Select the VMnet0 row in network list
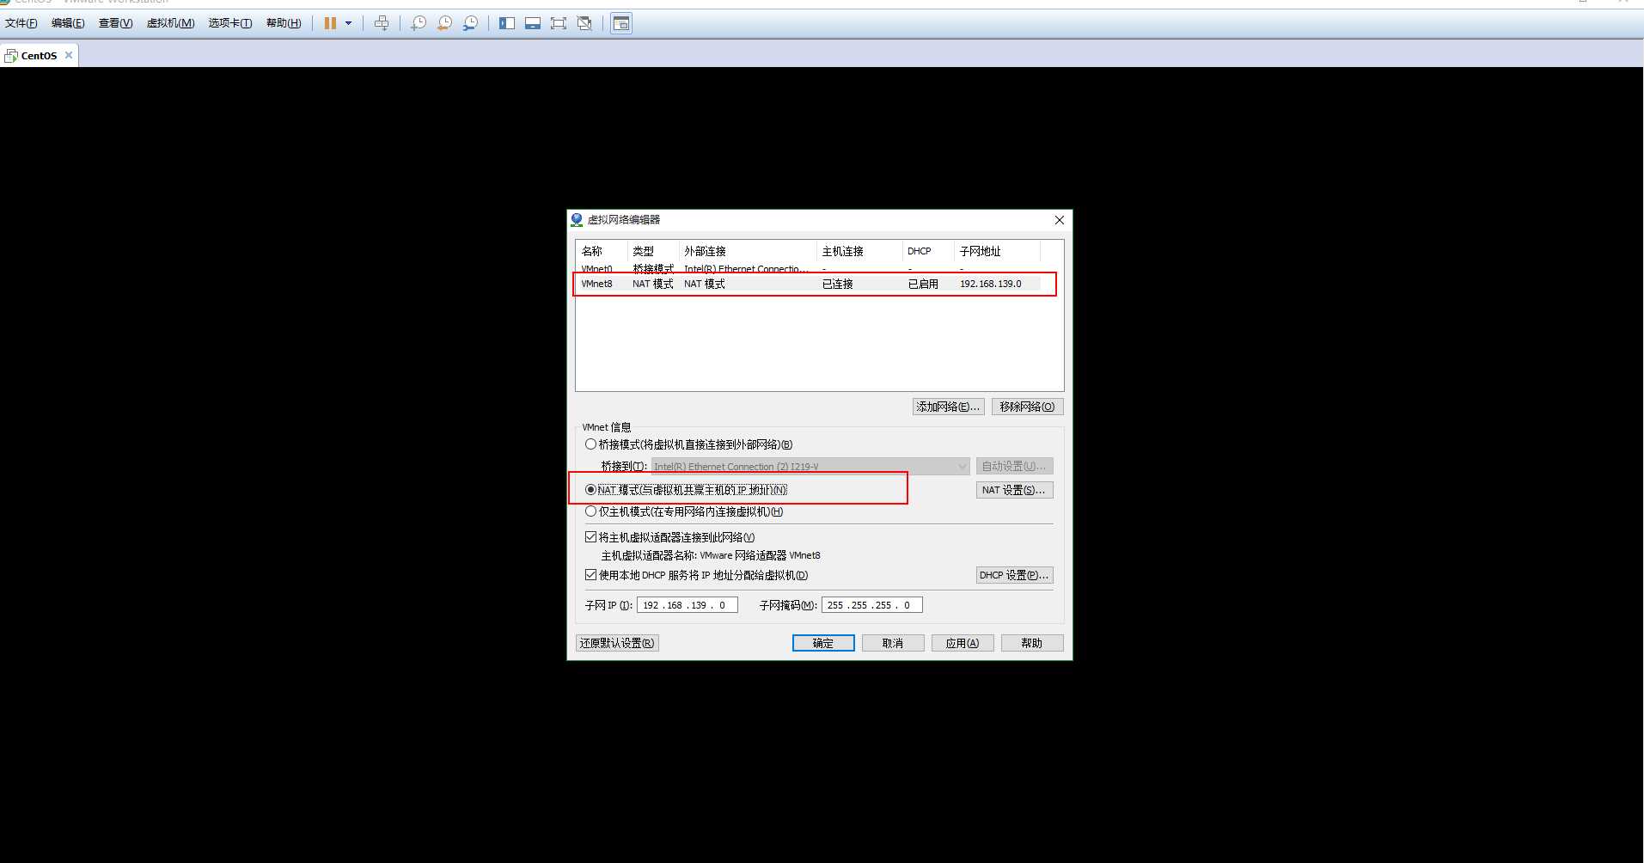The image size is (1644, 863). point(810,269)
